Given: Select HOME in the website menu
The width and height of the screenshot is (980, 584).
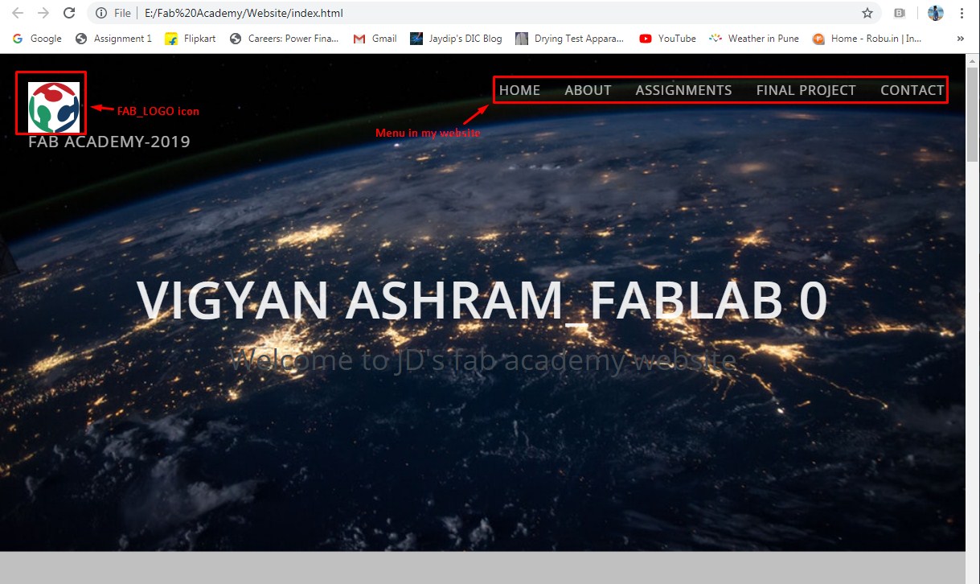Looking at the screenshot, I should (x=519, y=90).
